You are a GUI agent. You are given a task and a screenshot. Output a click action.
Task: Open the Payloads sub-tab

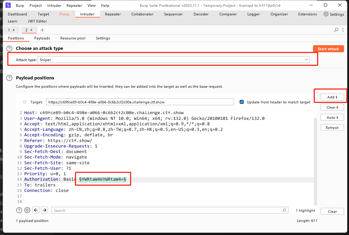pos(42,38)
